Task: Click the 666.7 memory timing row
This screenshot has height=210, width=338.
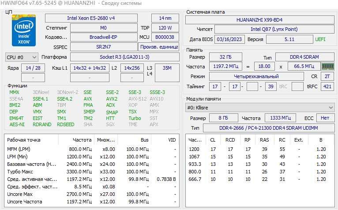Action: (x=259, y=179)
